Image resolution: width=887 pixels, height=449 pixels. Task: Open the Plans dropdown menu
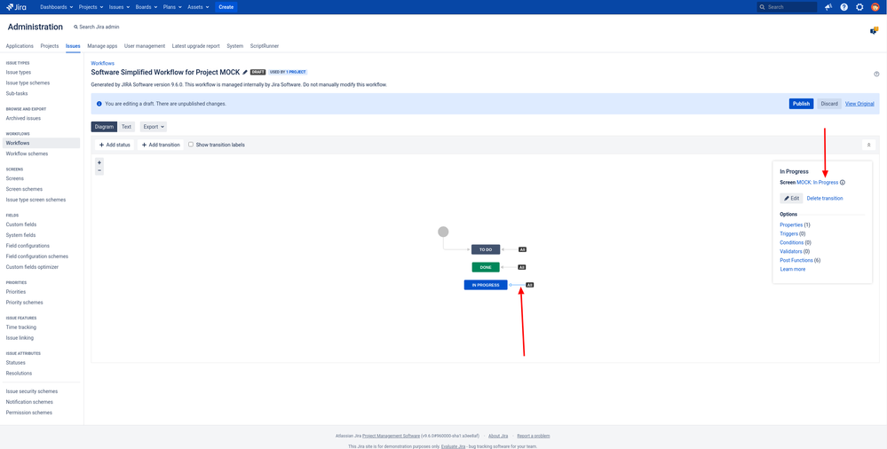click(x=173, y=7)
